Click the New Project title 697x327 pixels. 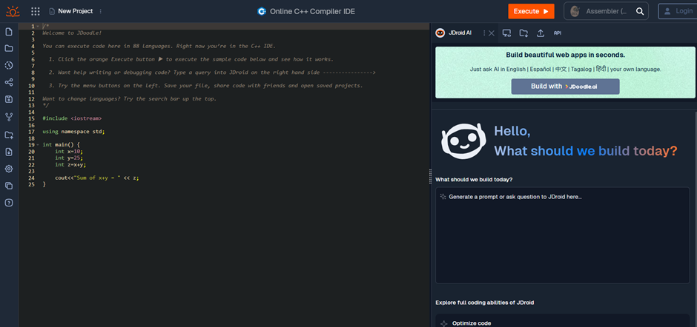tap(76, 11)
